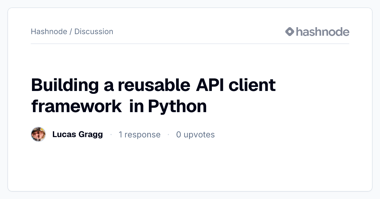View the '1 response' count

pyautogui.click(x=140, y=135)
